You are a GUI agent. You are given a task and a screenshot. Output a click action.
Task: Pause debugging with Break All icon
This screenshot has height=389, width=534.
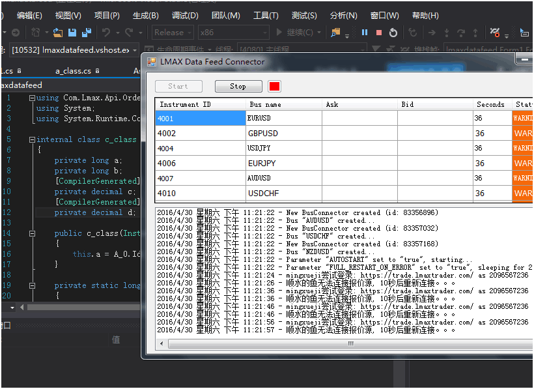coord(365,33)
